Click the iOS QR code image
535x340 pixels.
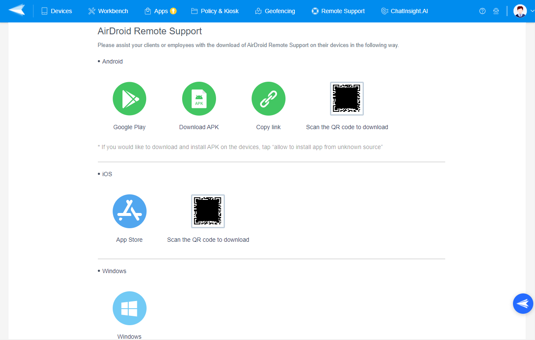coord(208,211)
